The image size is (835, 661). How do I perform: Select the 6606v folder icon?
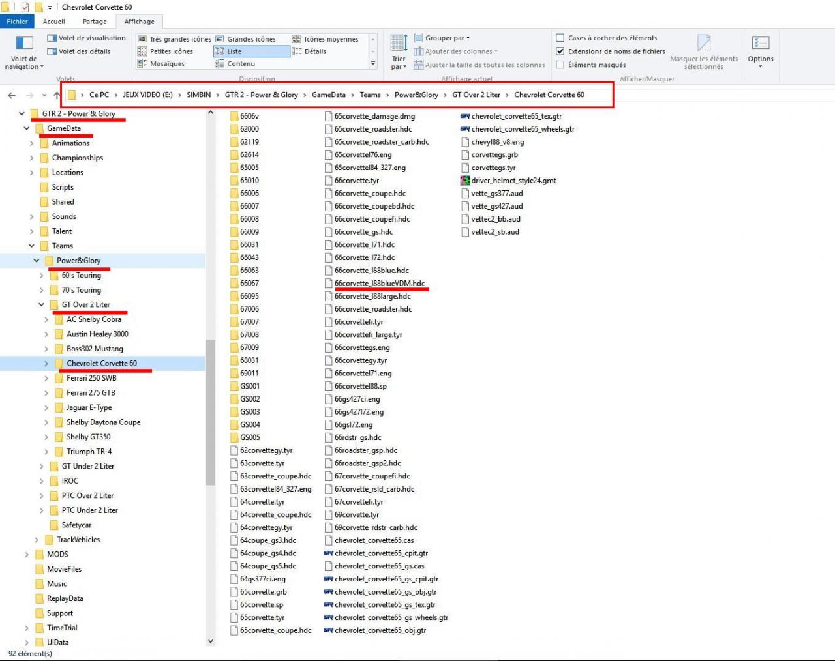click(x=234, y=116)
